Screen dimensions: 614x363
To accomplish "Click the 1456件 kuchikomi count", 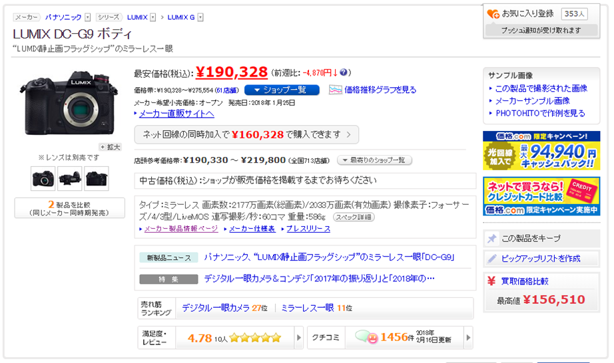I will click(397, 337).
